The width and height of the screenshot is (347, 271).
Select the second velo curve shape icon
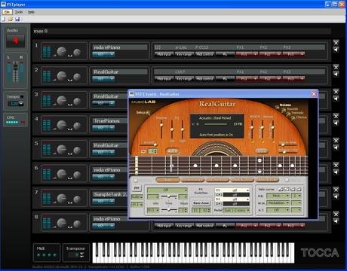point(287,189)
